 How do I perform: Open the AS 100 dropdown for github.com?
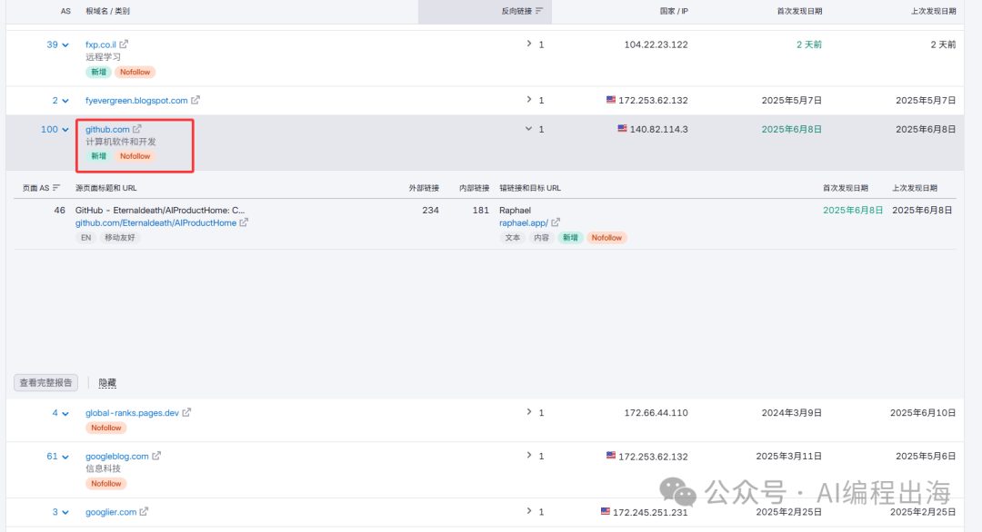click(x=65, y=130)
